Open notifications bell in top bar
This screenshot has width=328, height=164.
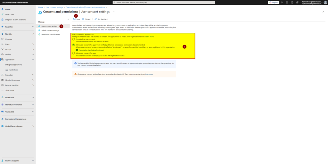(x=282, y=2)
